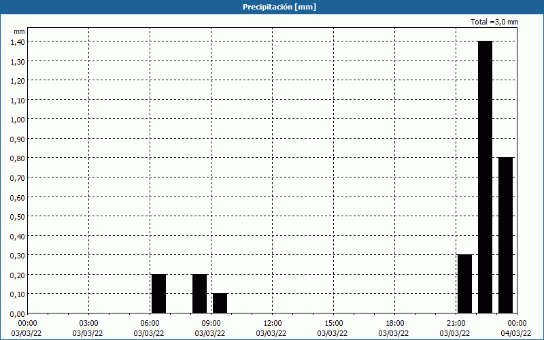
Task: Select the 0,20 mm bar starting at 06:00
Action: [159, 294]
